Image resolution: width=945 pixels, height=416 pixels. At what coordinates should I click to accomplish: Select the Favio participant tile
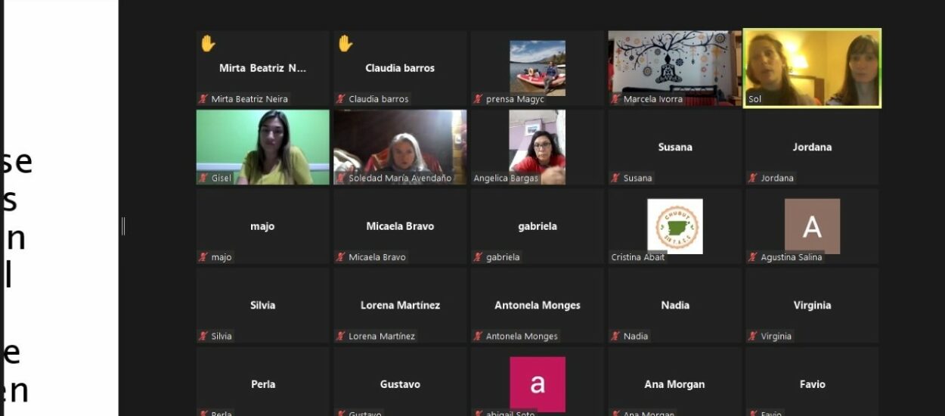(x=813, y=381)
